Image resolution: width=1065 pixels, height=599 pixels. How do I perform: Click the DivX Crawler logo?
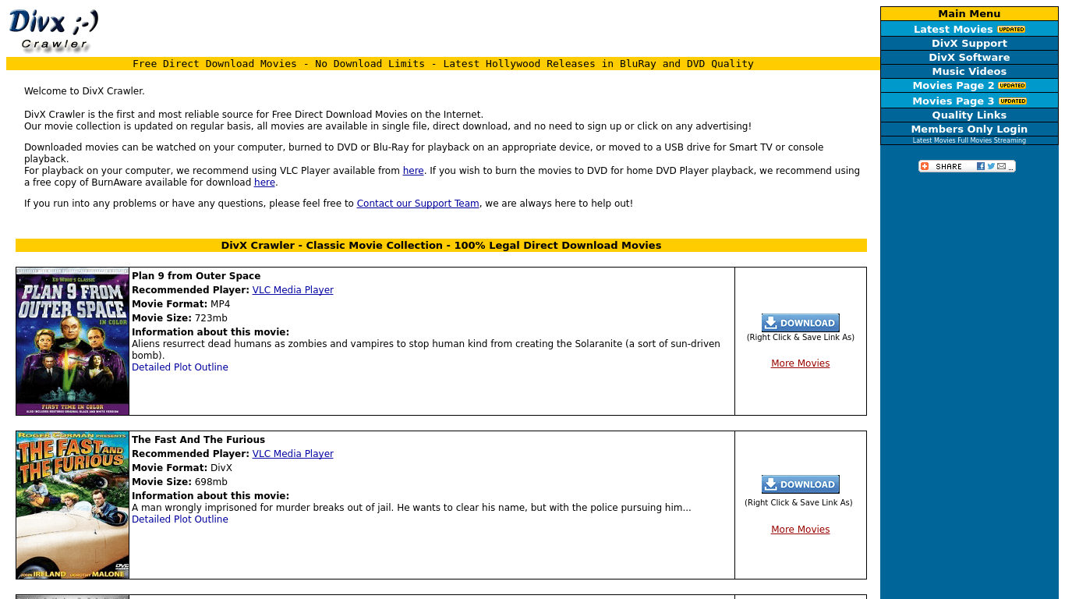tap(54, 31)
